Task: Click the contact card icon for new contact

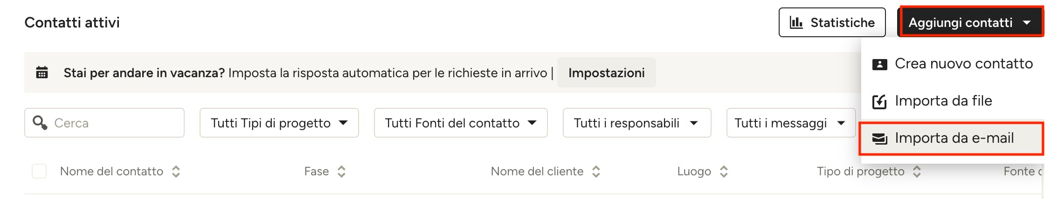Action: pos(879,64)
